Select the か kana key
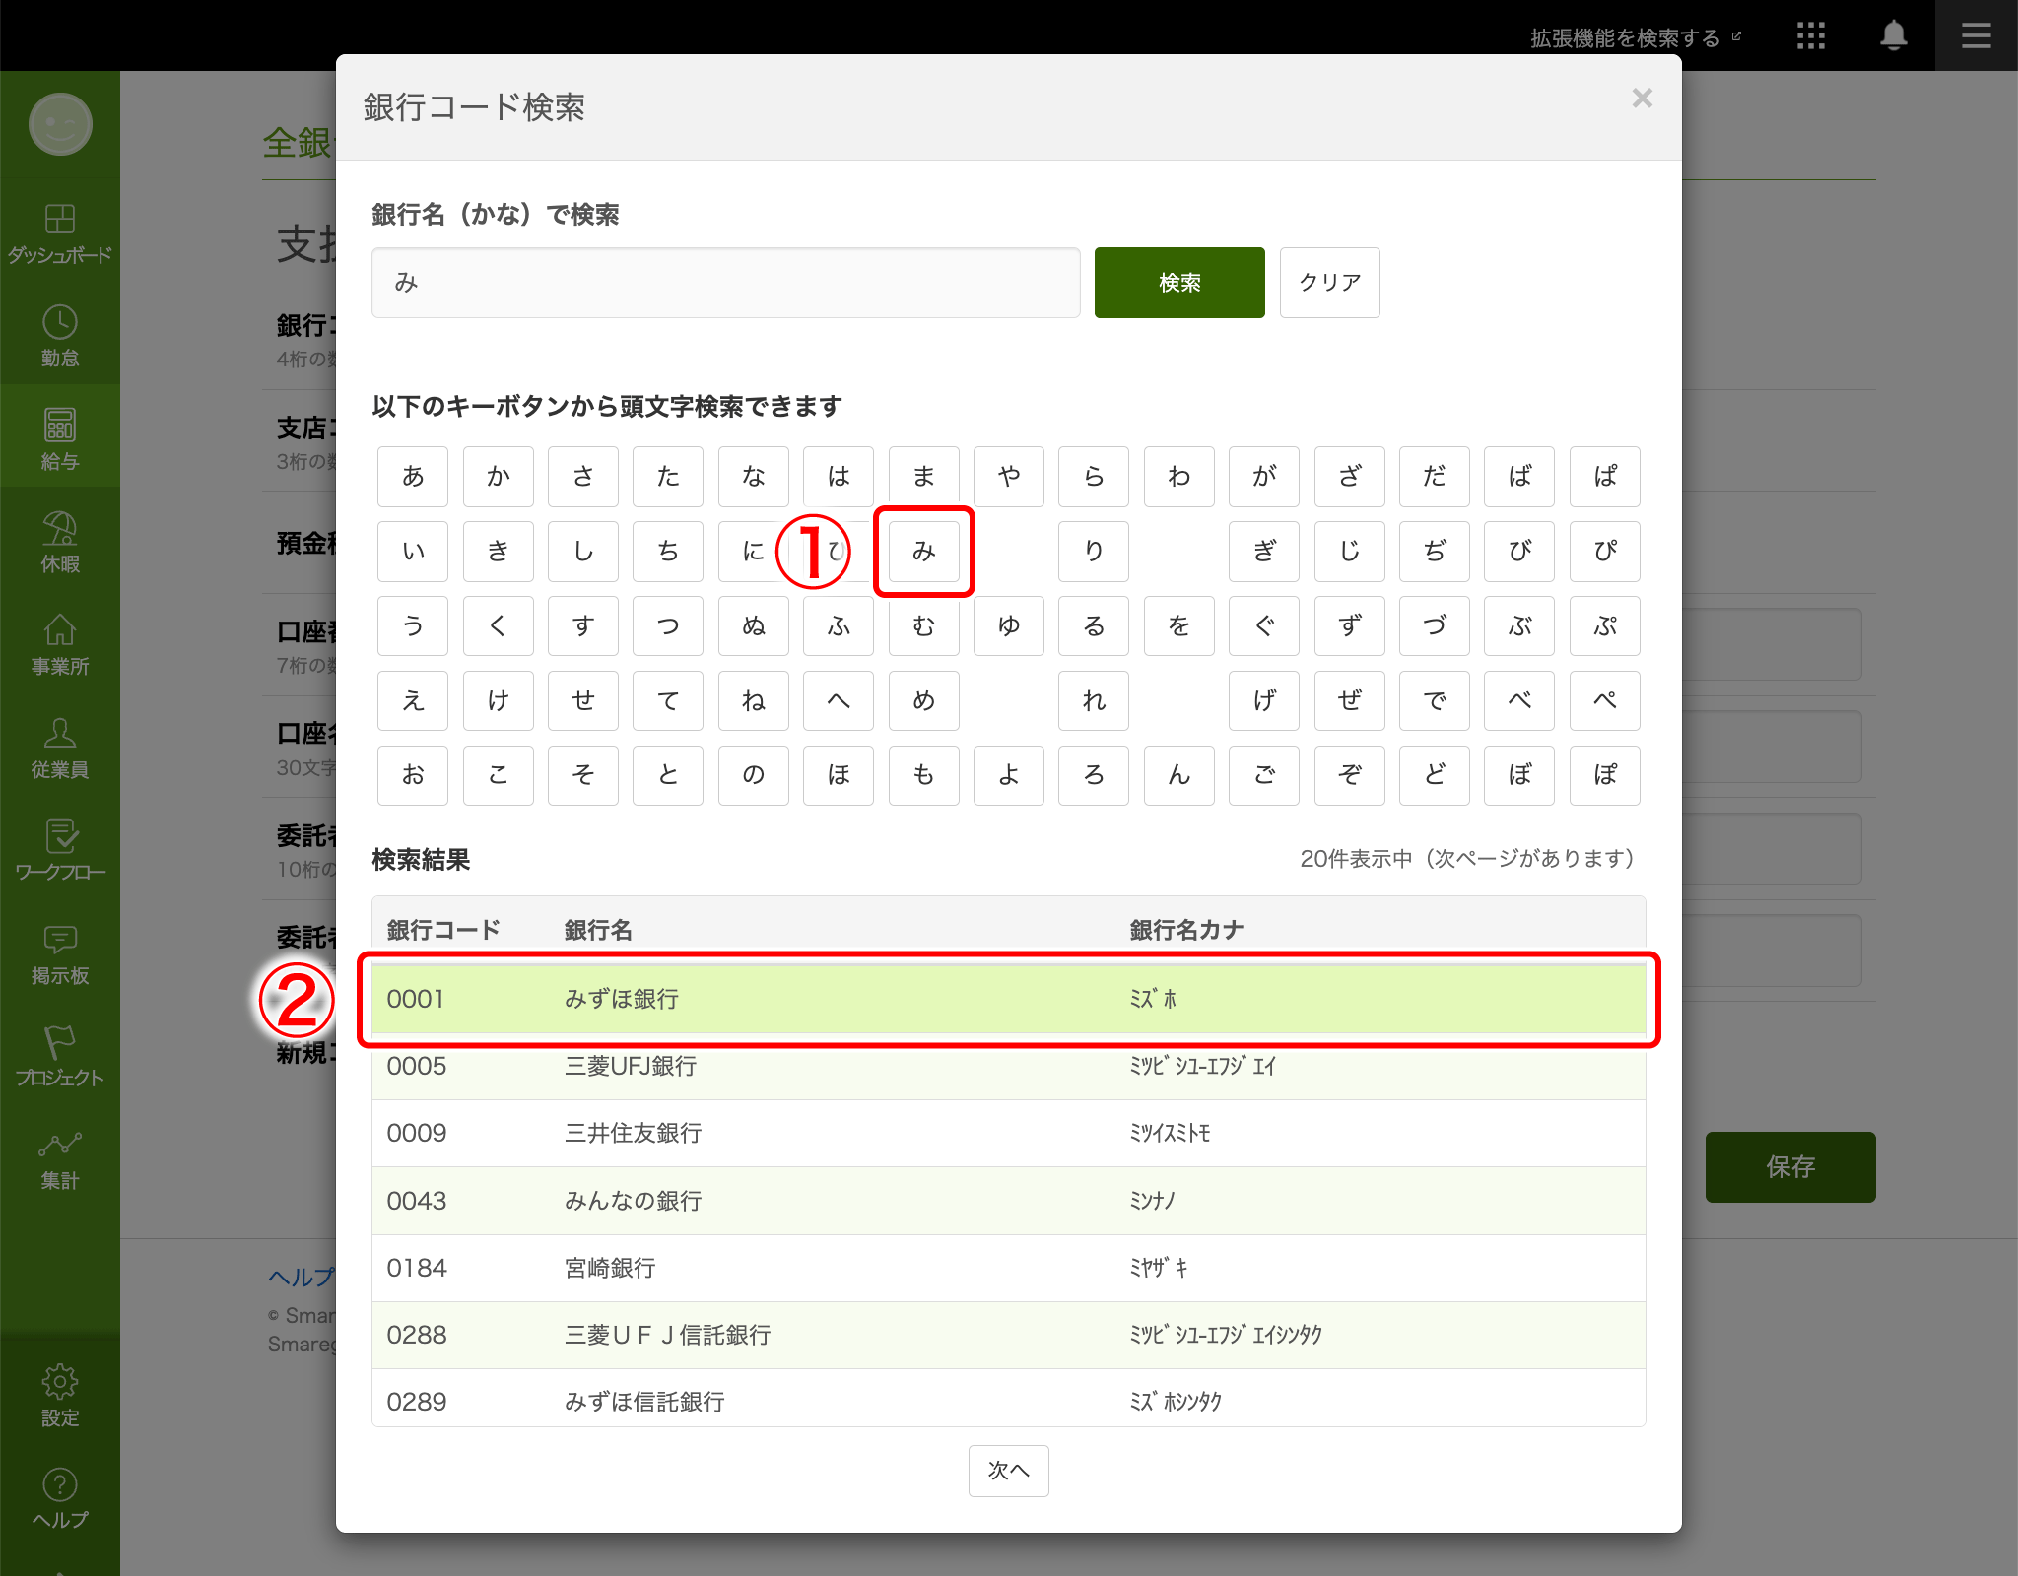The image size is (2018, 1576). [499, 477]
